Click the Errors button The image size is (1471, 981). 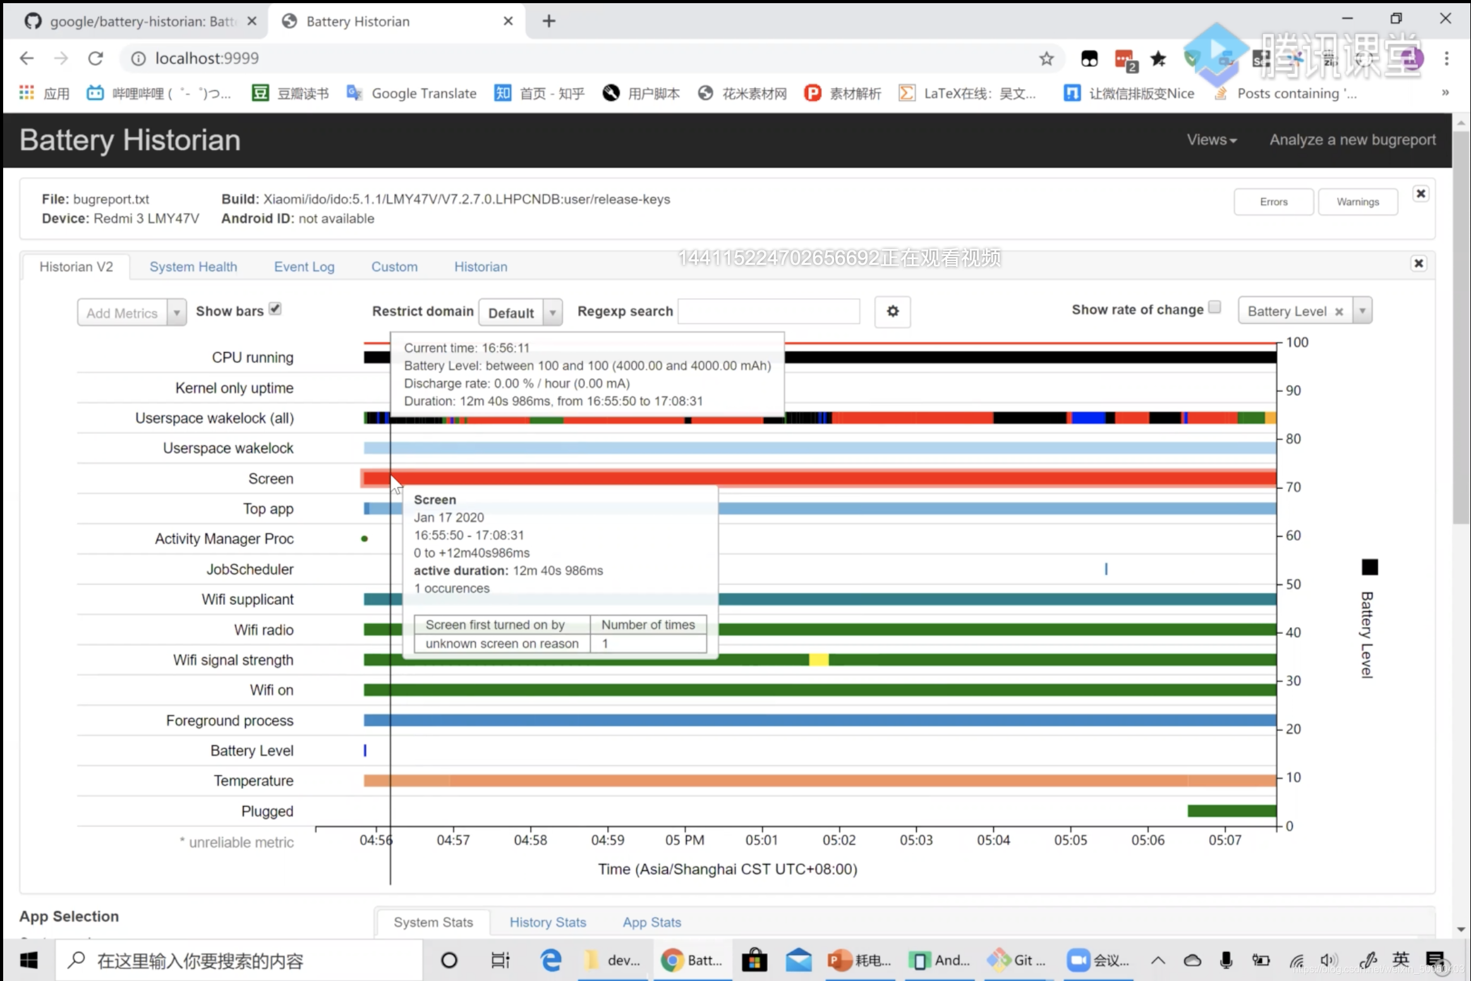coord(1273,202)
